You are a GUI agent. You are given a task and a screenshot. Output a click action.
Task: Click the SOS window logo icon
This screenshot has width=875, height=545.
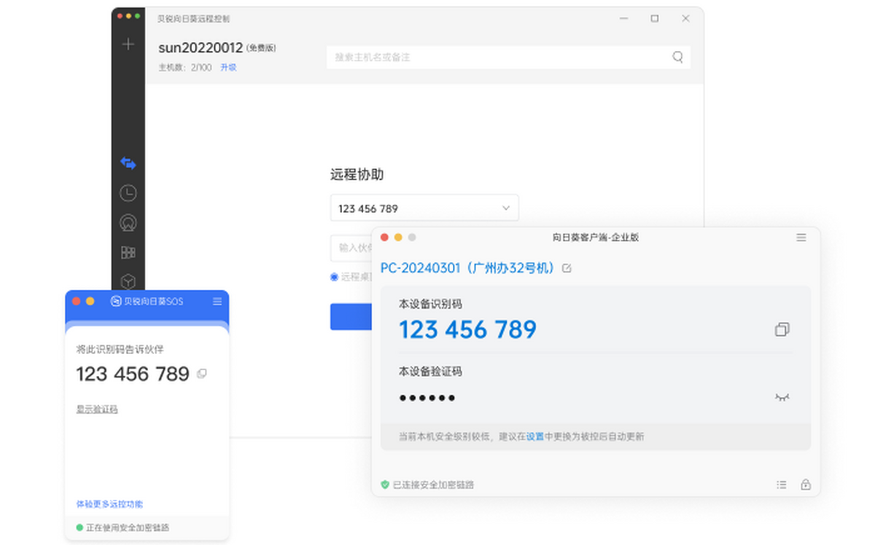(x=116, y=301)
